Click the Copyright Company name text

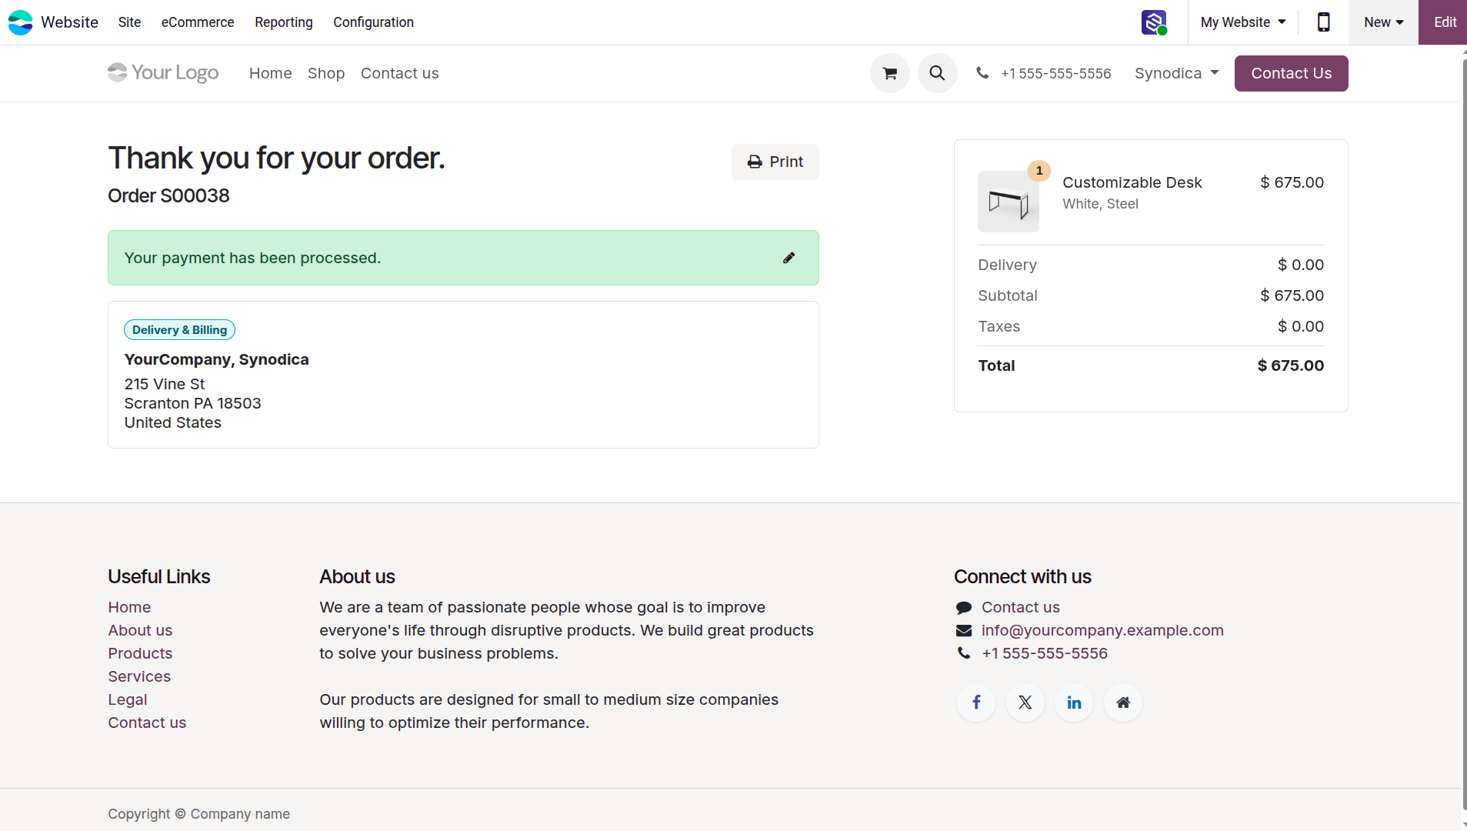(198, 814)
